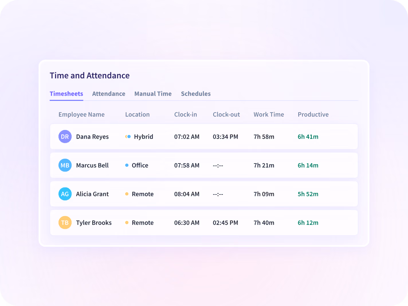Viewport: 408px width, 306px height.
Task: Click the 02:45 PM clock-out time
Action: tap(225, 223)
